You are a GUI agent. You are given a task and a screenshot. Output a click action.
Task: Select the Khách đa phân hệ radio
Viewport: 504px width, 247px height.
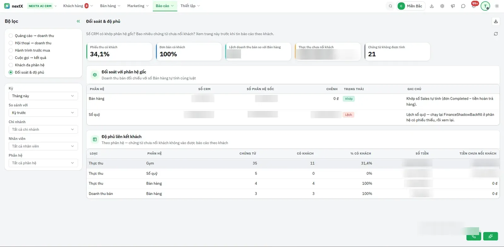pyautogui.click(x=11, y=65)
